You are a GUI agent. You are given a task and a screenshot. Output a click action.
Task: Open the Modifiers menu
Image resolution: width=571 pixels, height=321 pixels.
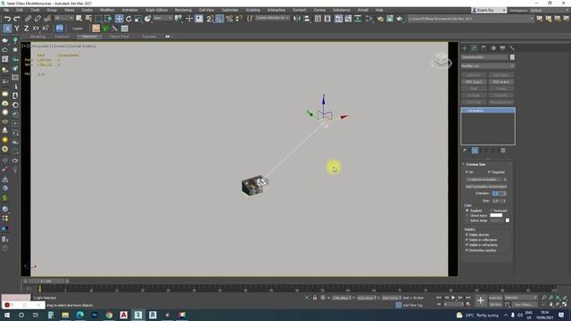[107, 10]
